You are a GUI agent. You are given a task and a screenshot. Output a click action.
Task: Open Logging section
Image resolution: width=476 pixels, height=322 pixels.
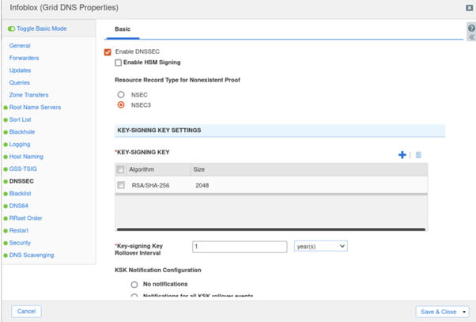(20, 144)
